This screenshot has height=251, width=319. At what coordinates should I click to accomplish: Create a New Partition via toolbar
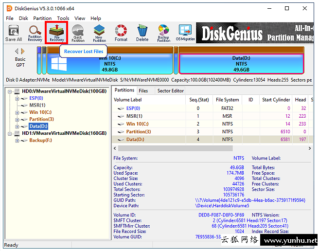click(99, 33)
